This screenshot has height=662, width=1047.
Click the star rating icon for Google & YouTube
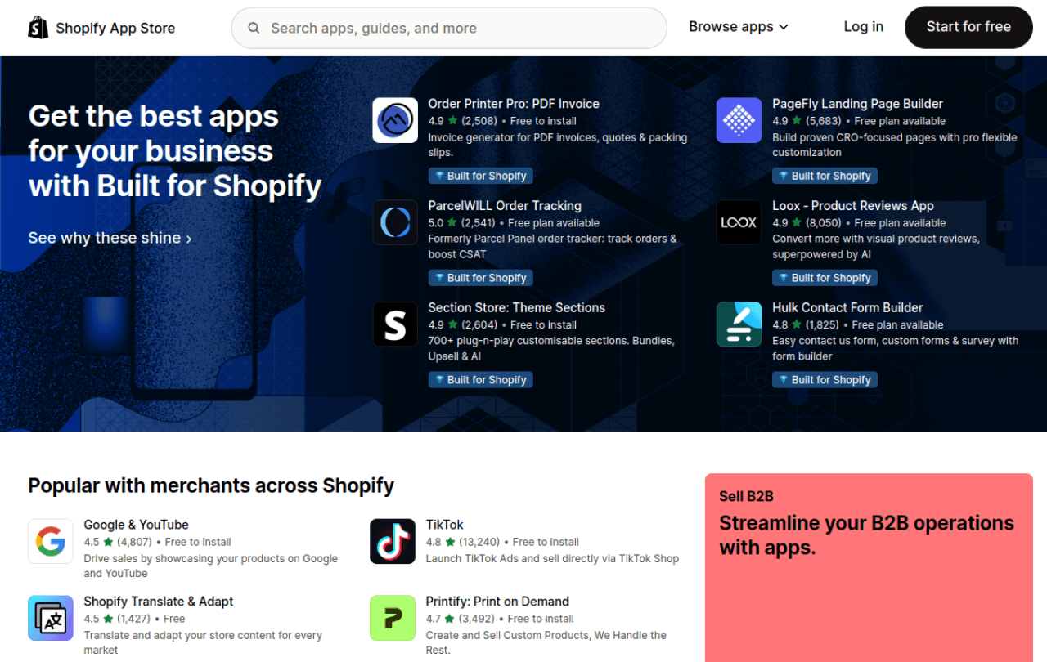tap(108, 542)
